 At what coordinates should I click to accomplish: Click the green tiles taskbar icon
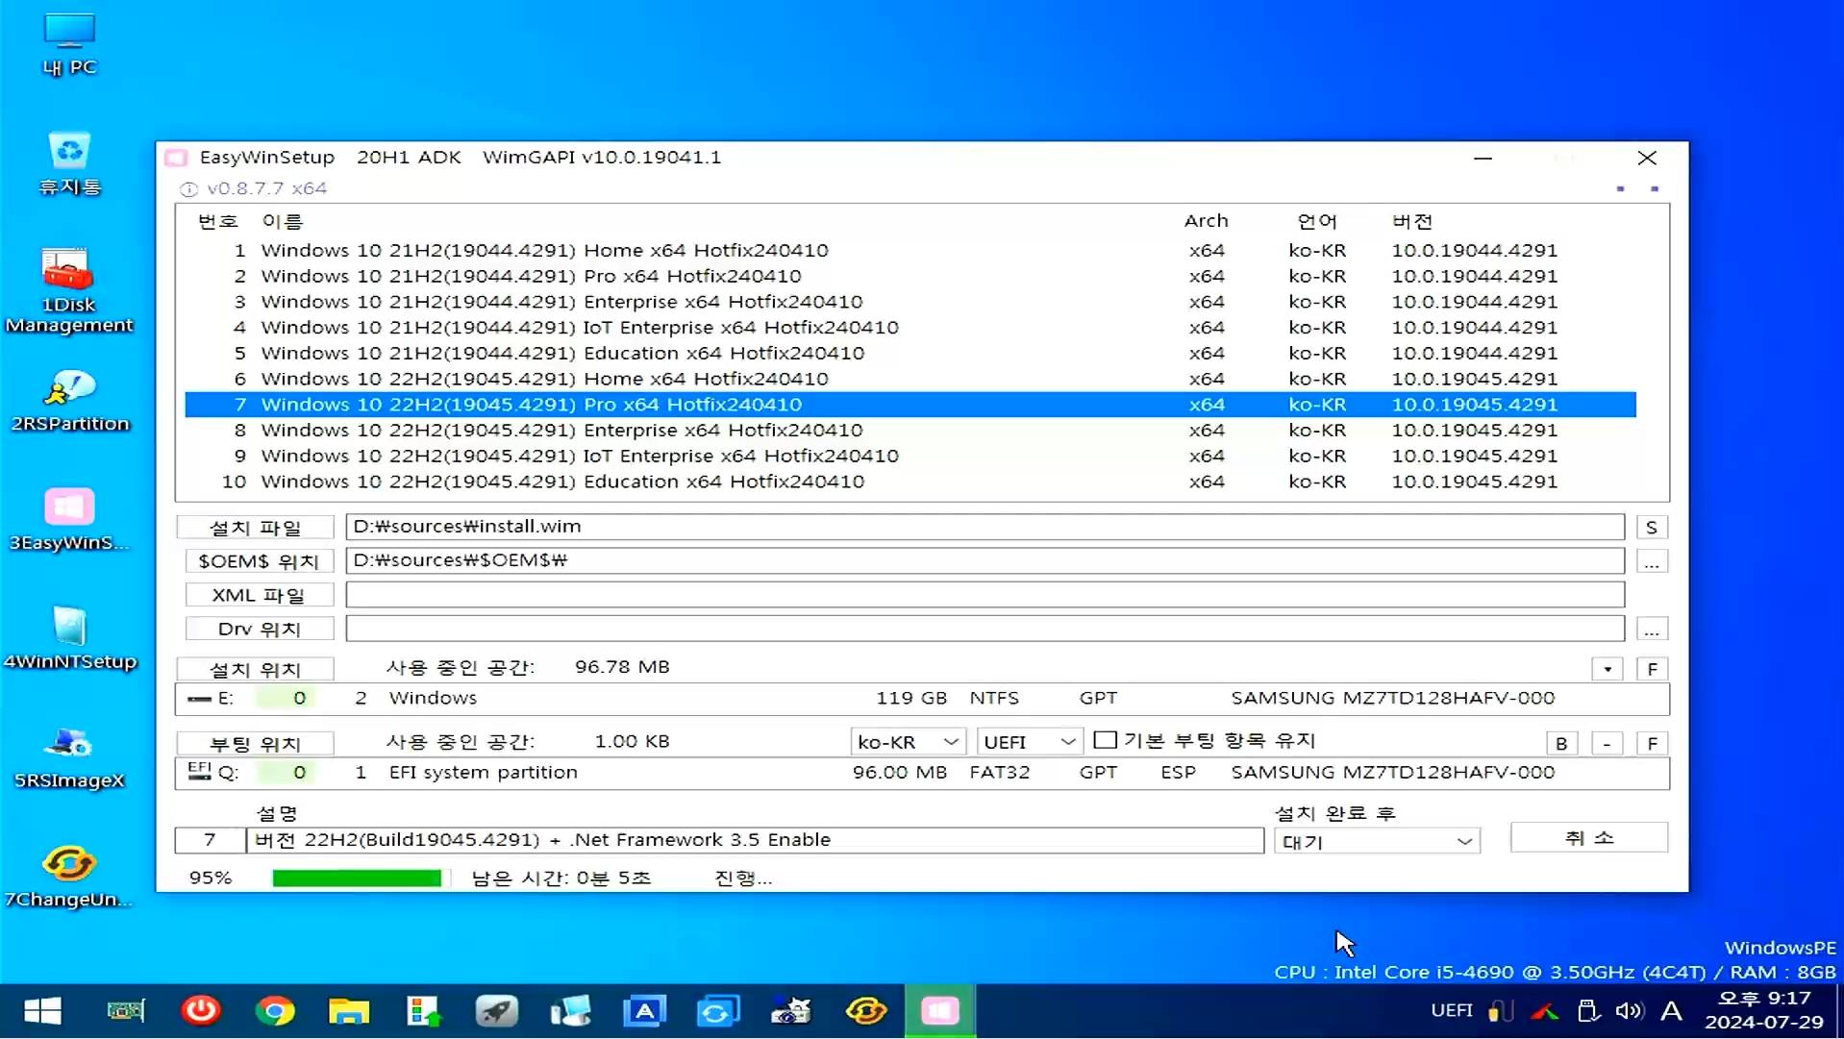point(423,1011)
